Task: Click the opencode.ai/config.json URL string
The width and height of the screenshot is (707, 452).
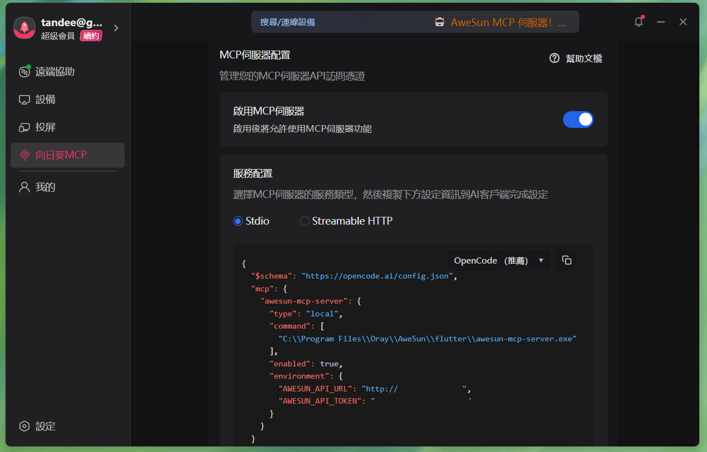Action: coord(378,276)
